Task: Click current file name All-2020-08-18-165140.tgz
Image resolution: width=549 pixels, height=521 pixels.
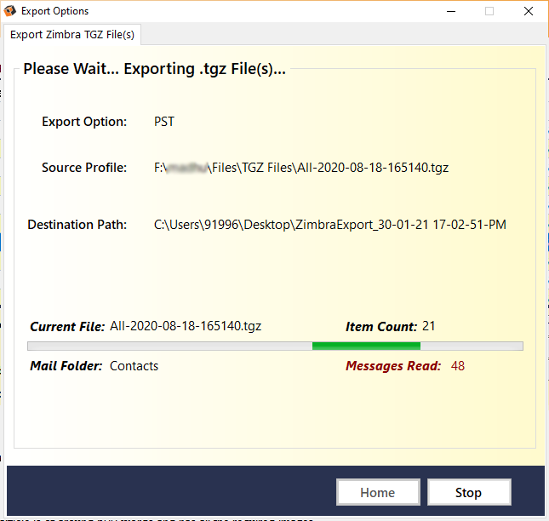Action: point(186,326)
